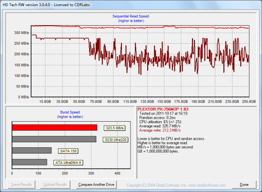Click the Done button
Screen dimensions: 262x192
tap(244, 185)
